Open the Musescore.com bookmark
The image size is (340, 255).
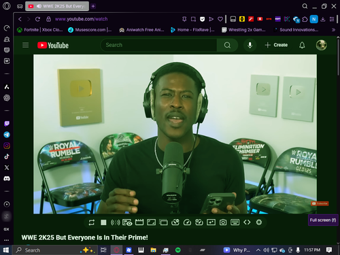coord(90,30)
